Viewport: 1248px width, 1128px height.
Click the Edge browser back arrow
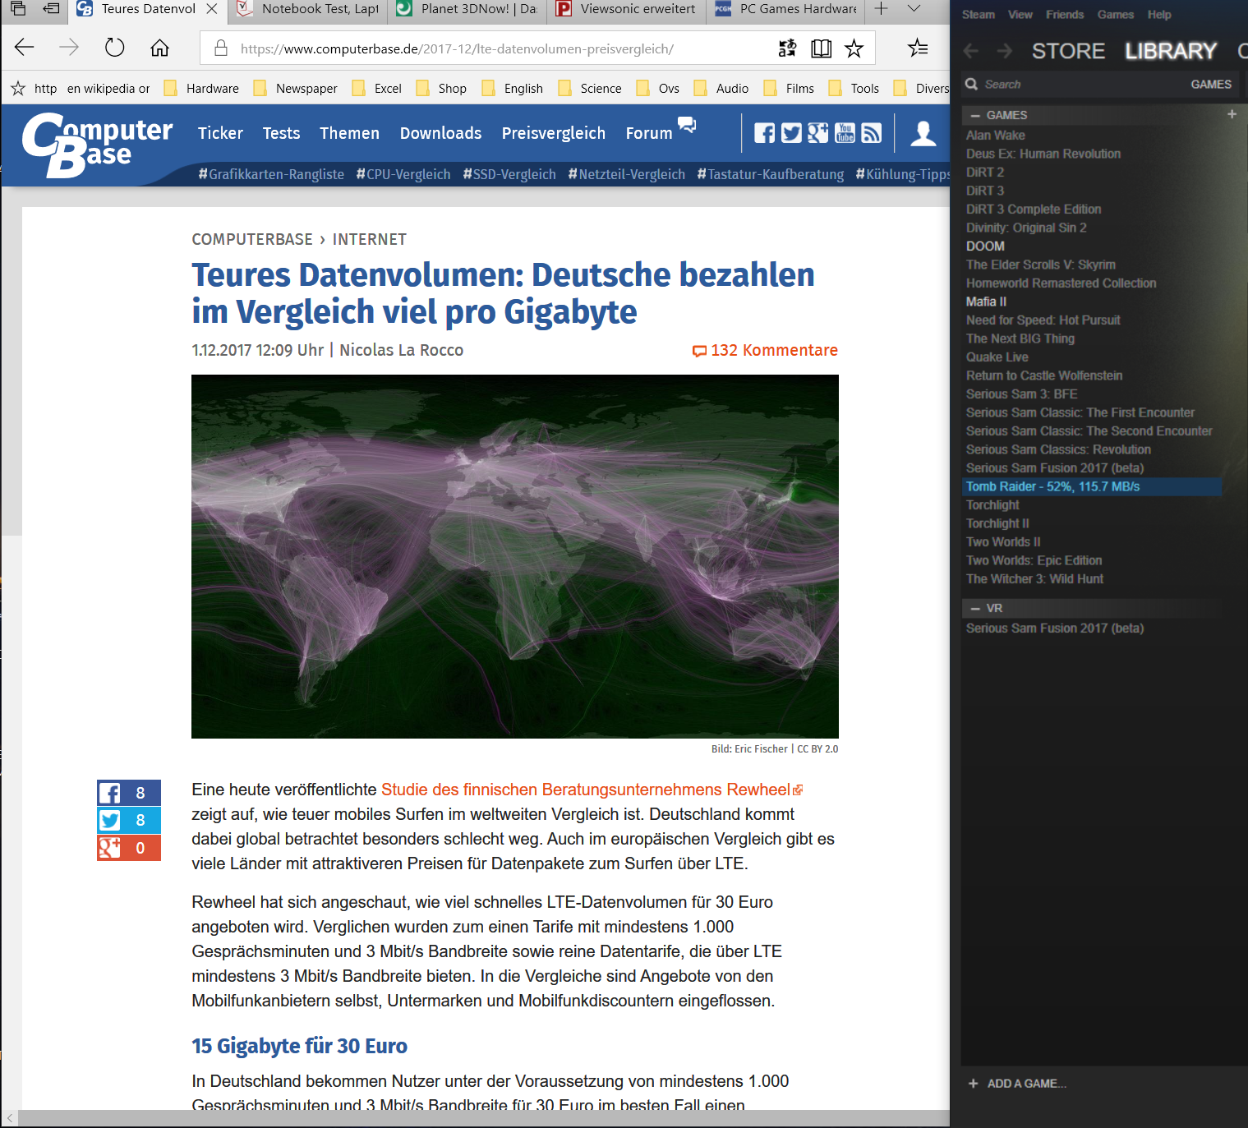[x=25, y=48]
